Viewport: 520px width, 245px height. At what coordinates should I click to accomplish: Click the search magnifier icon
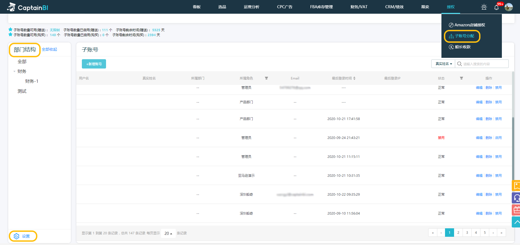[x=459, y=64]
